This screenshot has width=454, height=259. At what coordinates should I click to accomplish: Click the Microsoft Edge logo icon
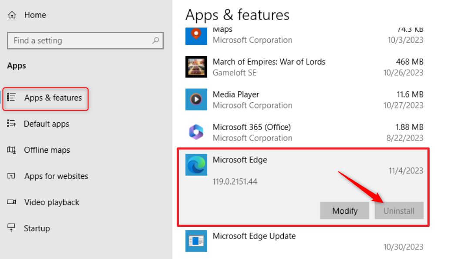[196, 165]
